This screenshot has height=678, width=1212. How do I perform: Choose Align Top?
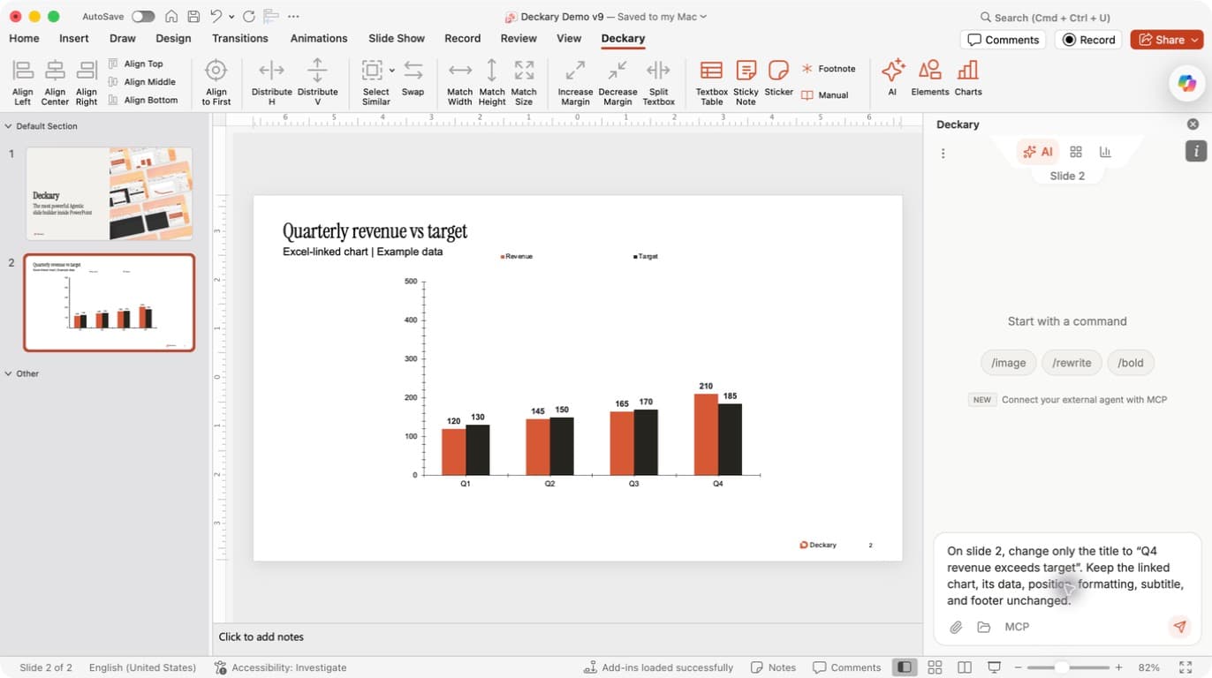pos(136,64)
